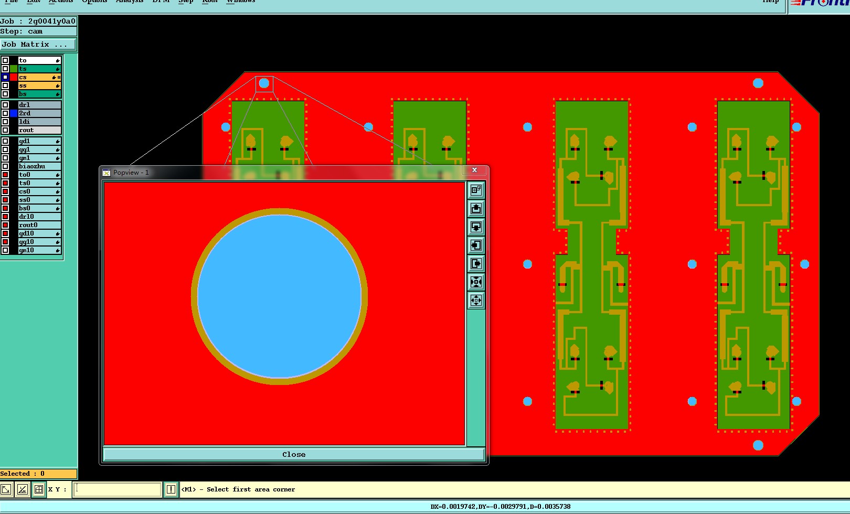Viewport: 850px width, 514px height.
Task: Select the 'biaozhu' layer name
Action: point(40,166)
